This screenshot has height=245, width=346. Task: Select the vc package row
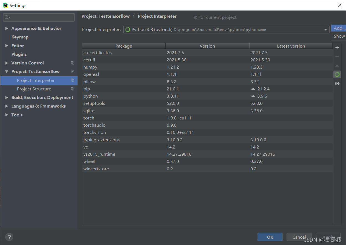(x=207, y=147)
